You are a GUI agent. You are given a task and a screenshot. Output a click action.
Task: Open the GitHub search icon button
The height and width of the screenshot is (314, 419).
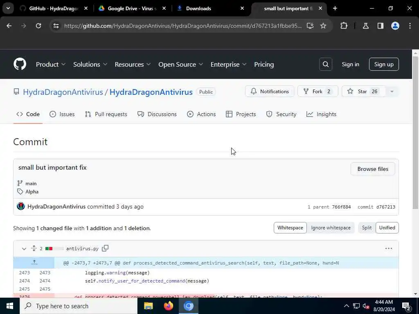pos(325,64)
